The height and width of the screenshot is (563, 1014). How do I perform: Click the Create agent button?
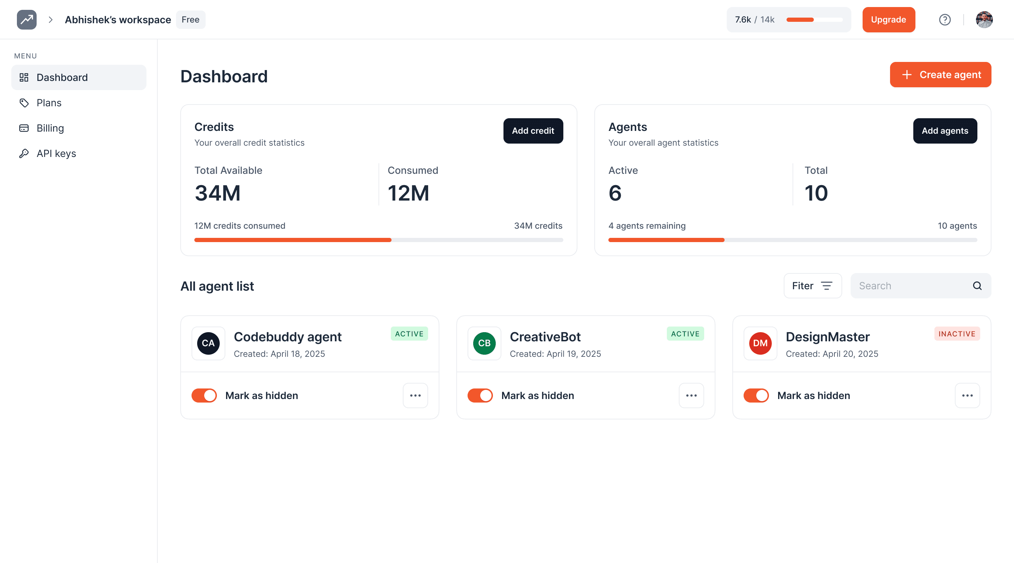[940, 75]
